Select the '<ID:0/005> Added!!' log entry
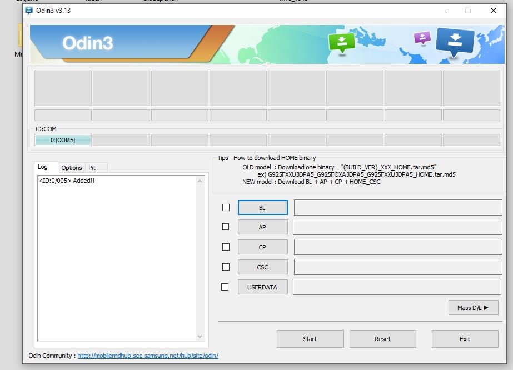The width and height of the screenshot is (513, 370). (x=67, y=181)
